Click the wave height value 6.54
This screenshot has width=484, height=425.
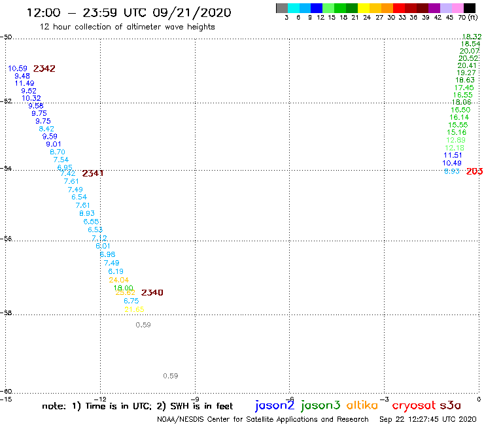pos(79,197)
